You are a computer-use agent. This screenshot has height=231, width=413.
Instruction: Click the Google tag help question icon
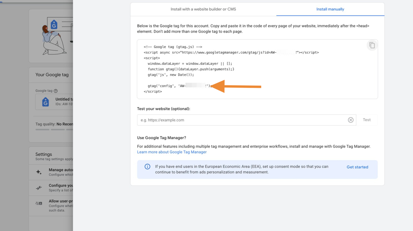(56, 91)
